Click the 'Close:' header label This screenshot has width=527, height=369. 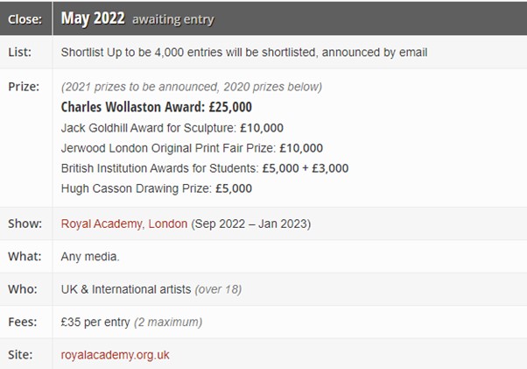tap(26, 18)
